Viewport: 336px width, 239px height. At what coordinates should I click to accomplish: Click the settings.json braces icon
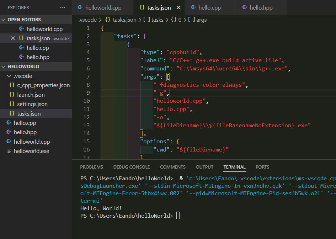point(12,104)
